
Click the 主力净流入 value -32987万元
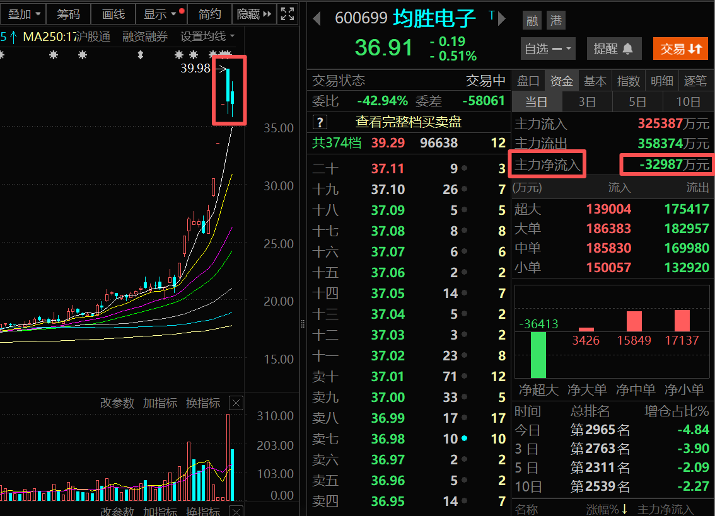pos(675,164)
